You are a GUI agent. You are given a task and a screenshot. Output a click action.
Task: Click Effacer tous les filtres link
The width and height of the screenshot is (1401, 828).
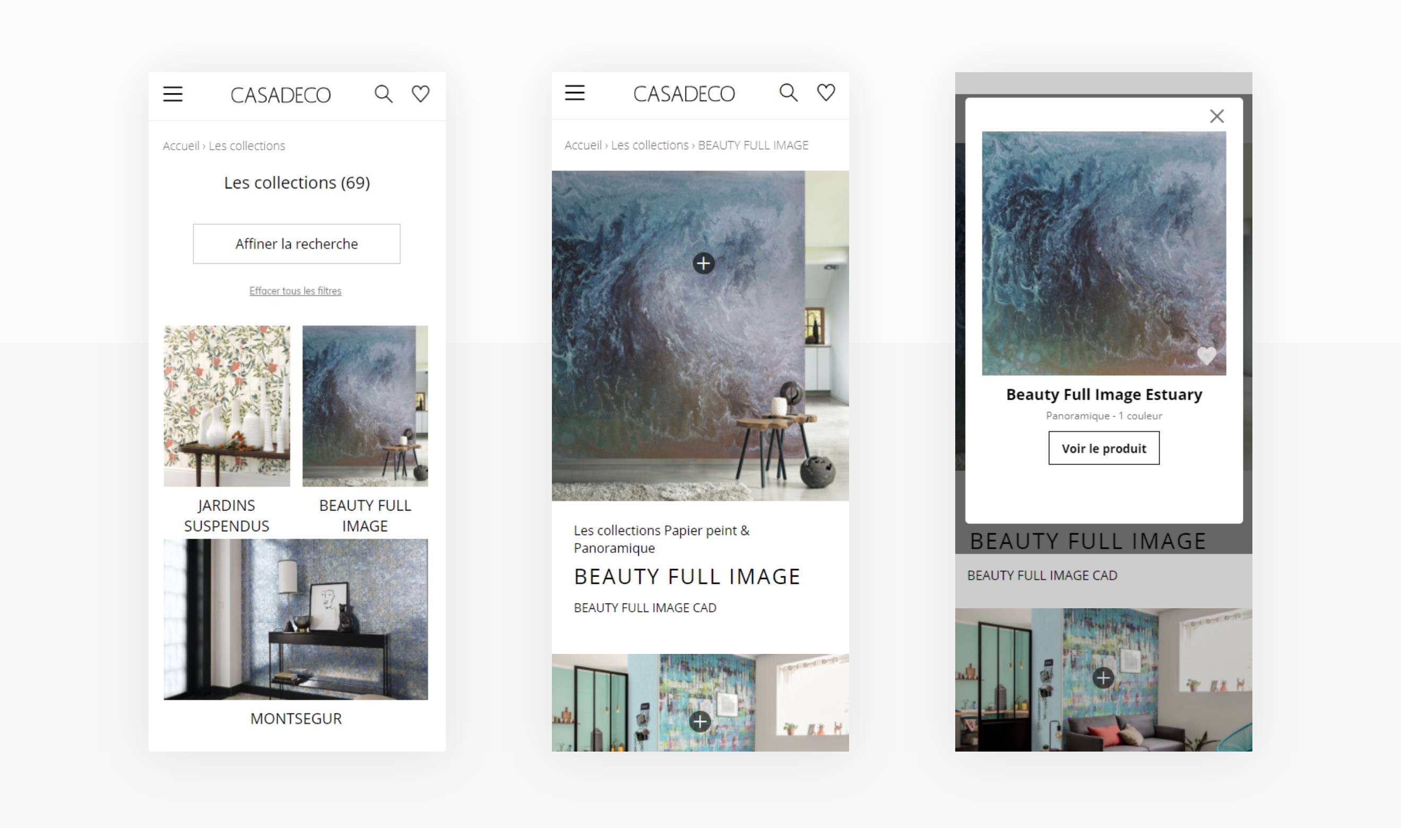click(x=295, y=291)
